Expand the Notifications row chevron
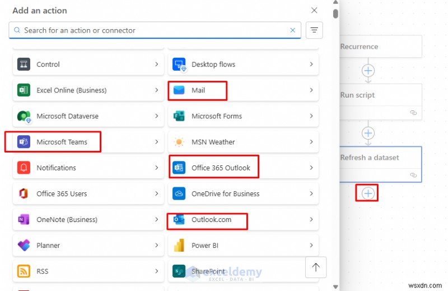Screen dimensions: 448x291 click(x=157, y=168)
